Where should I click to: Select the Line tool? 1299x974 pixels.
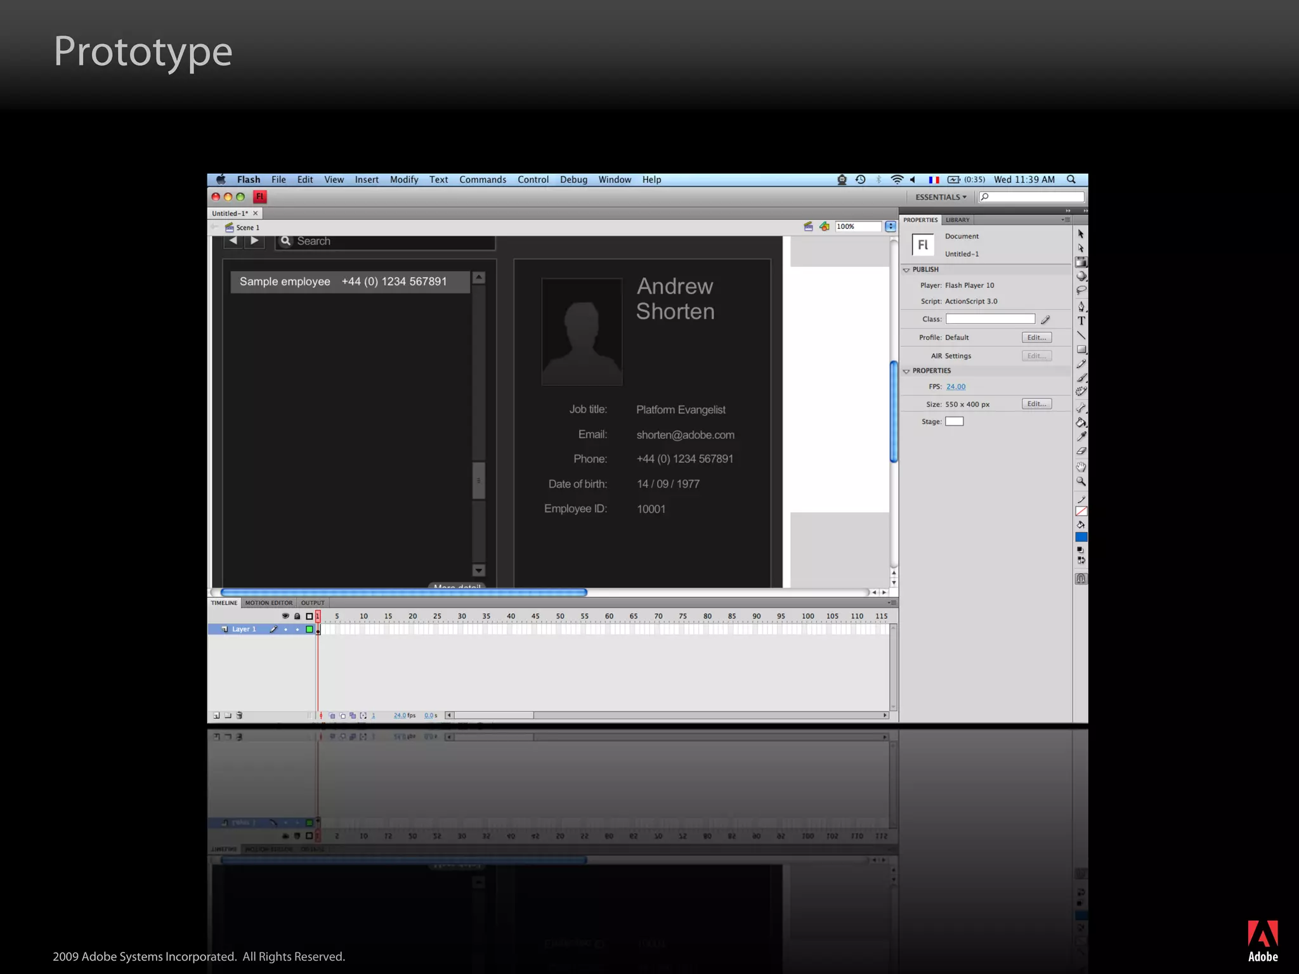(x=1081, y=335)
